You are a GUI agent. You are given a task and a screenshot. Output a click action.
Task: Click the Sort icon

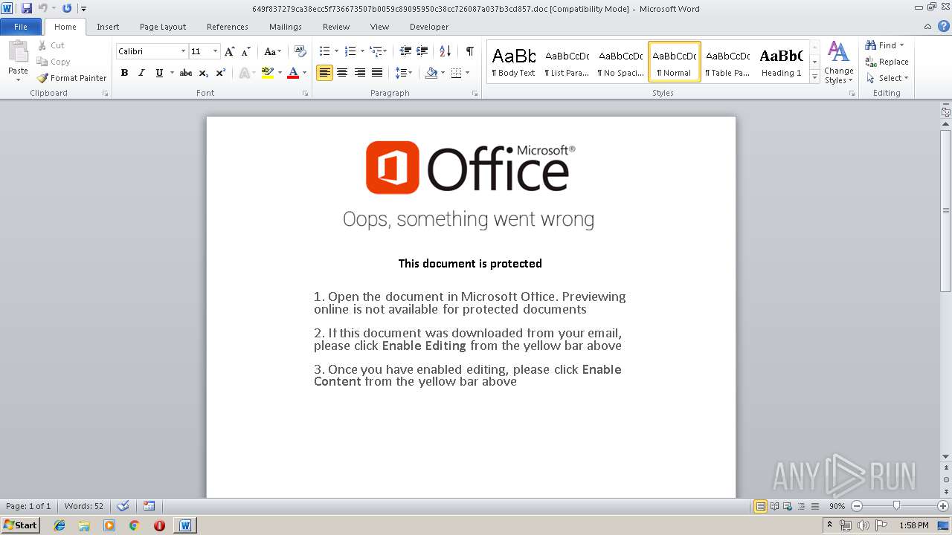pyautogui.click(x=445, y=51)
